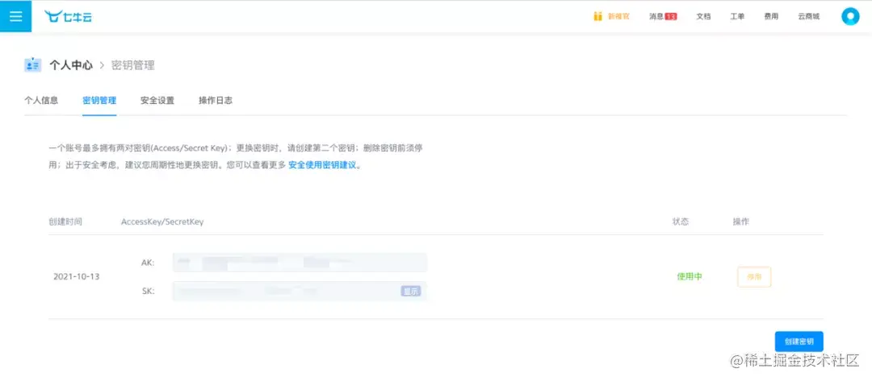Click the AK access key field

point(300,263)
